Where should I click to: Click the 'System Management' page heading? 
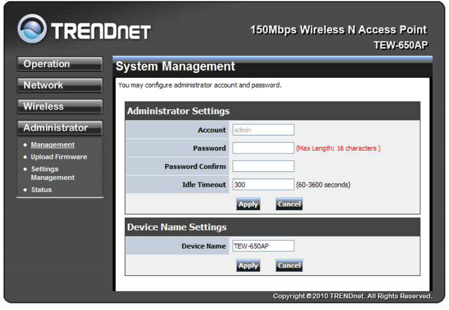(x=175, y=66)
